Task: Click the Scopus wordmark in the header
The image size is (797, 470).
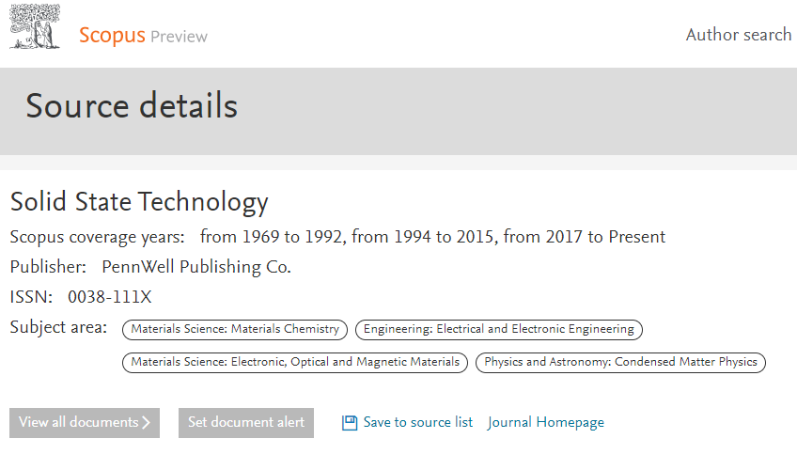Action: (x=112, y=36)
